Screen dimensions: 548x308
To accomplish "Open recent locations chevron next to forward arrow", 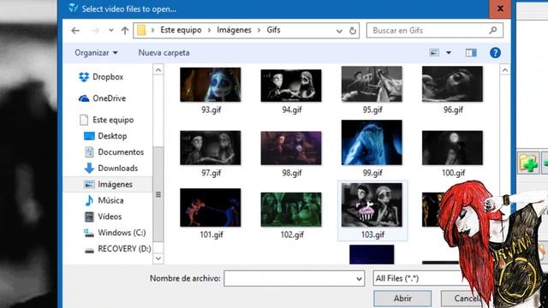I will pyautogui.click(x=110, y=31).
